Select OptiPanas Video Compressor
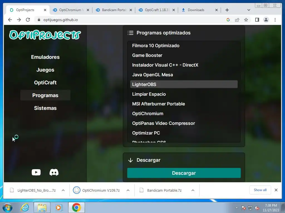The width and height of the screenshot is (285, 213). click(x=184, y=123)
